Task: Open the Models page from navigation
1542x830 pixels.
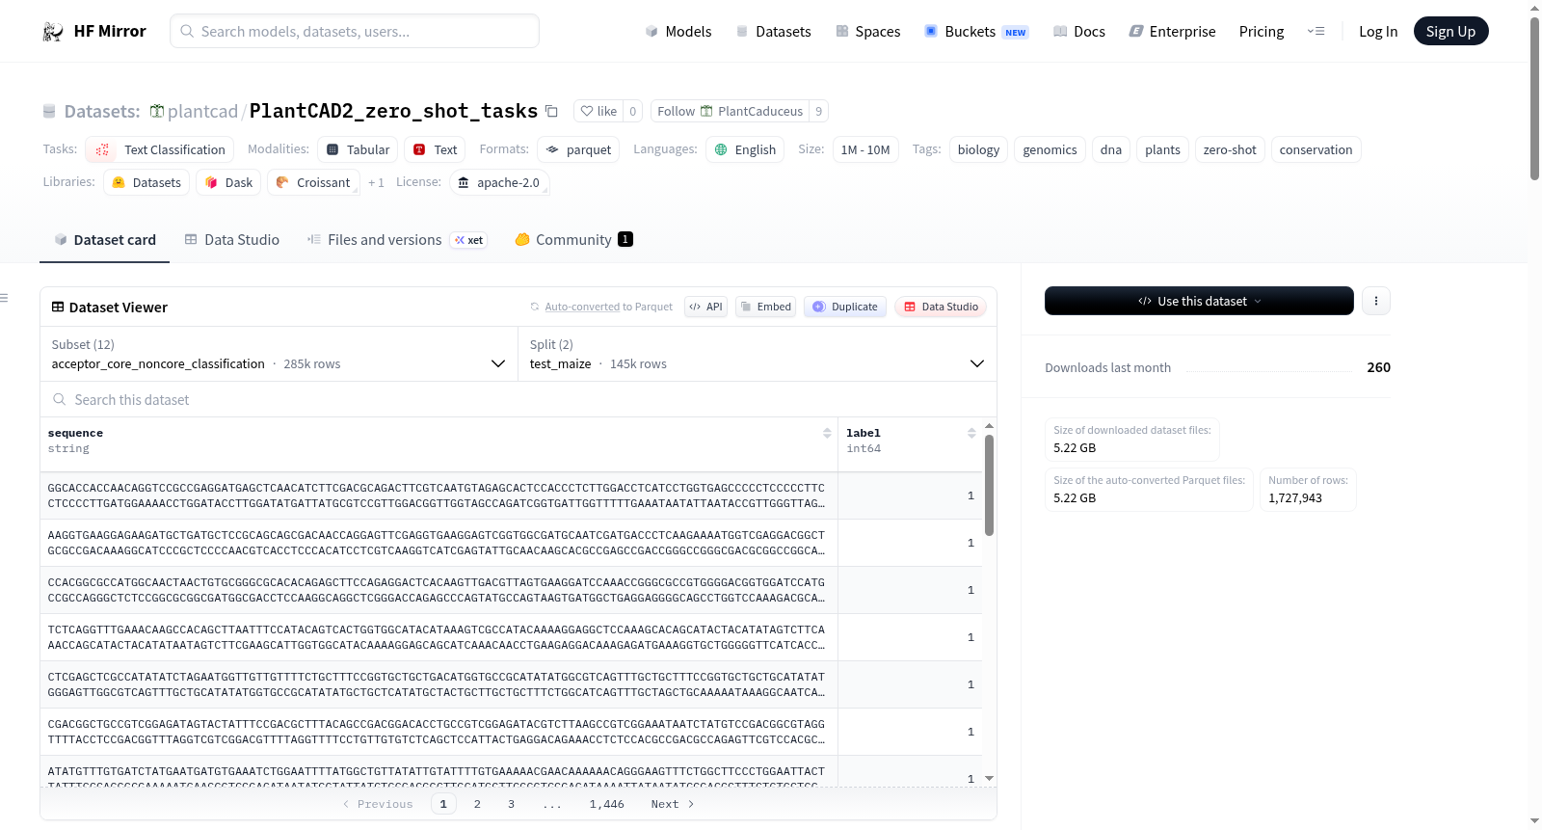Action: point(678,31)
